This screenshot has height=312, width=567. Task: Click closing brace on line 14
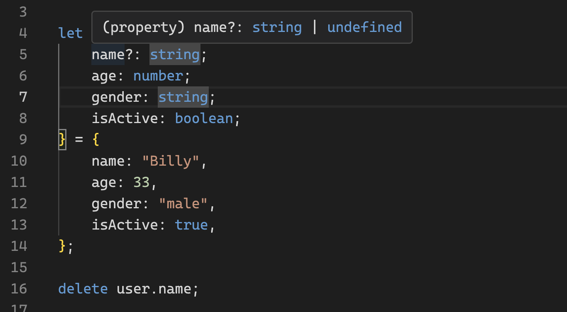pos(62,246)
